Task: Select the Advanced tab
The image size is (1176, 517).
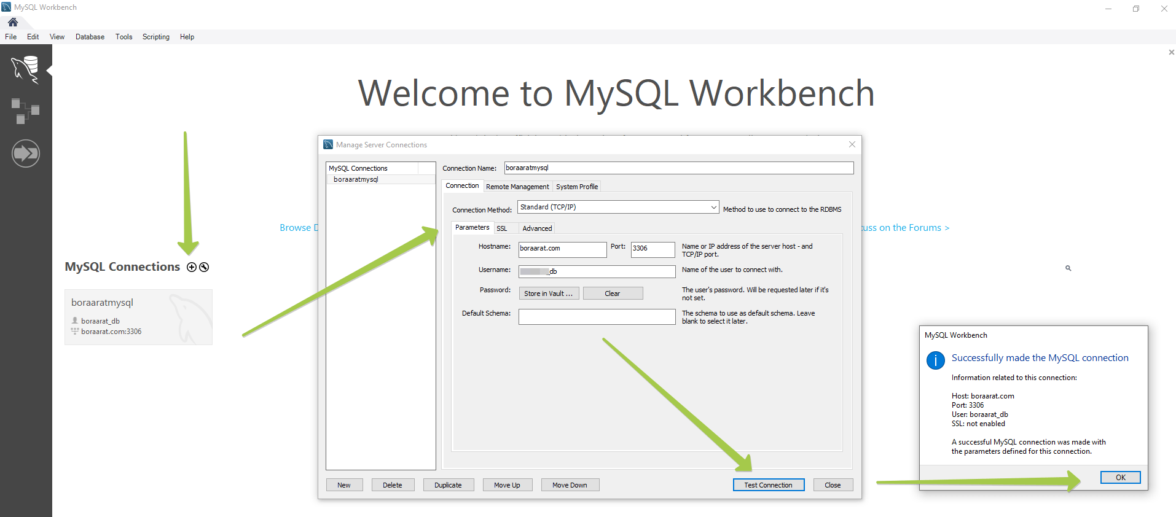Action: tap(537, 228)
